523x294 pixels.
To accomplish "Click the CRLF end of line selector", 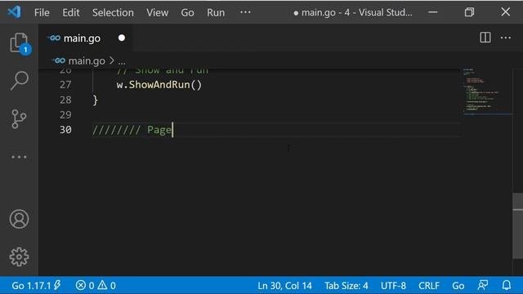I will coord(428,286).
